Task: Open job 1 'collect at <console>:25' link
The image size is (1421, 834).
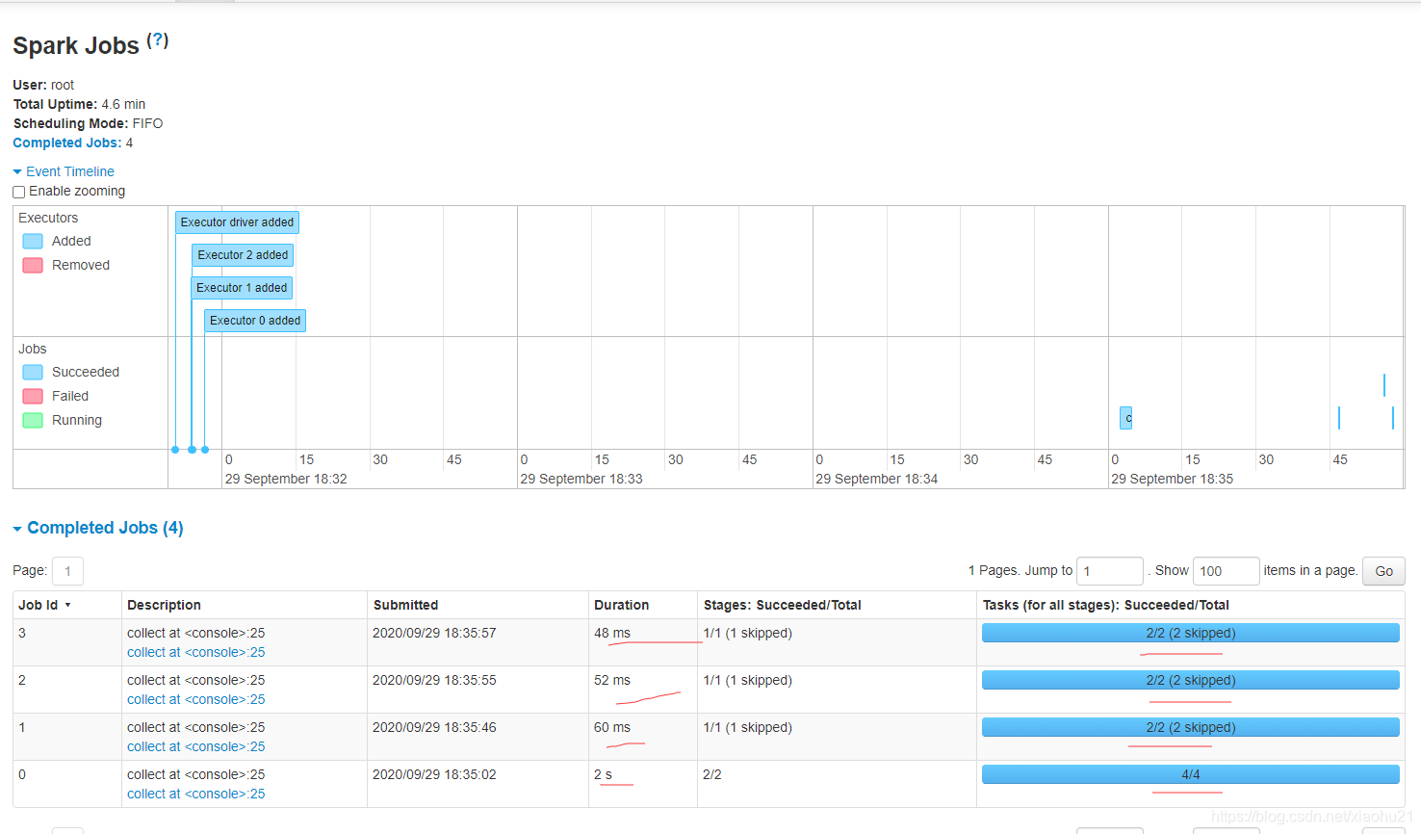Action: pyautogui.click(x=196, y=746)
